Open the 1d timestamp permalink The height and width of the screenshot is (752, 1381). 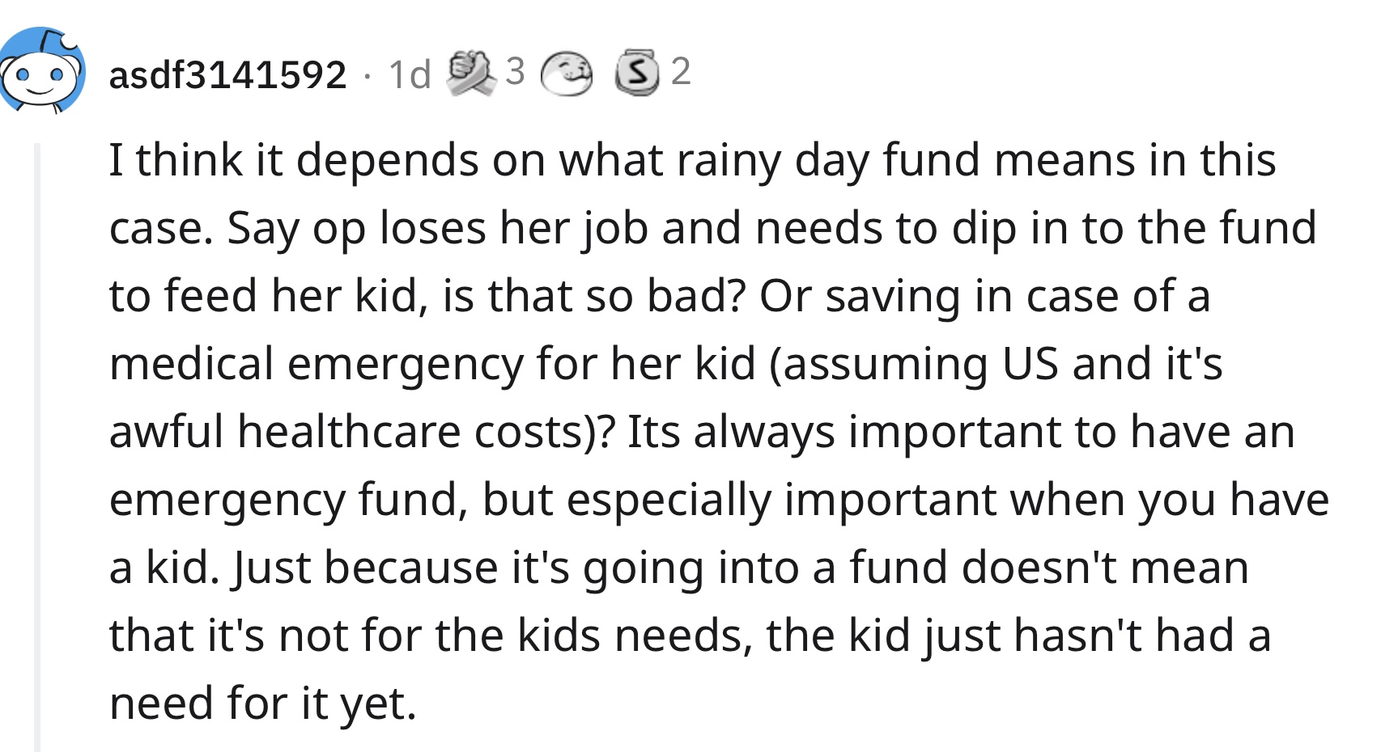pos(410,74)
